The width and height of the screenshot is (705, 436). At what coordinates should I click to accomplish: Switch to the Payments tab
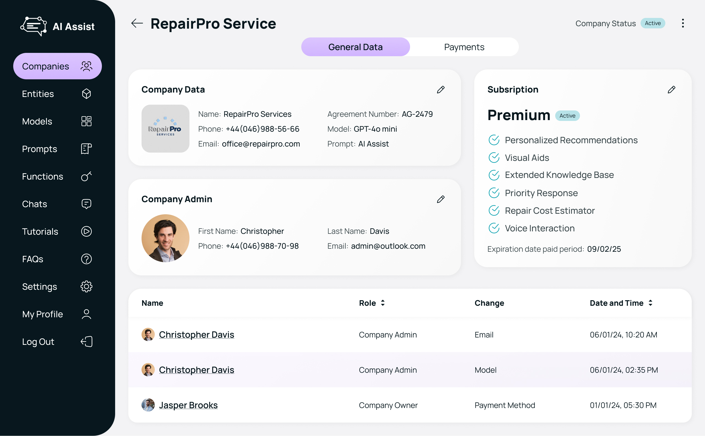click(464, 47)
